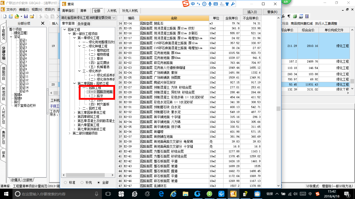Open Task View in the taskbar
The image size is (355, 199).
(x=108, y=194)
